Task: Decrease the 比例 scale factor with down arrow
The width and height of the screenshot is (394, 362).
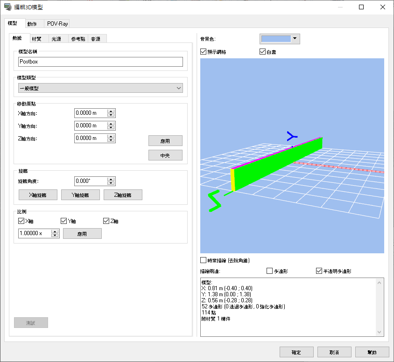Action: click(55, 236)
